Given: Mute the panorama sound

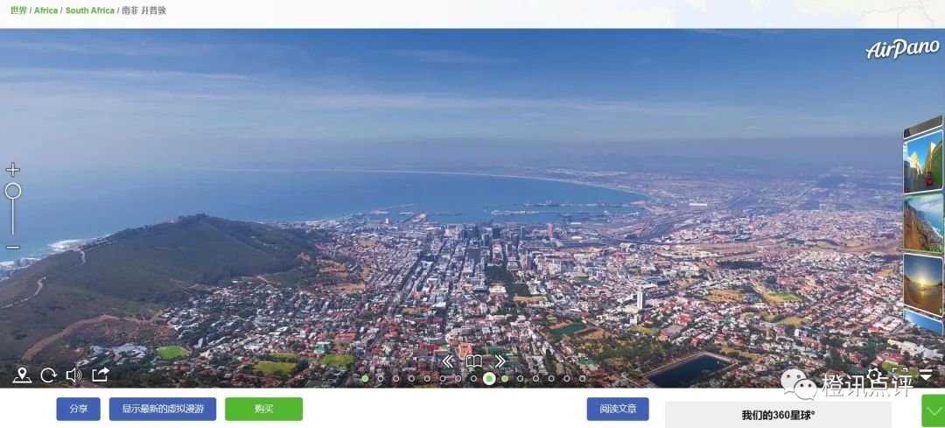Looking at the screenshot, I should click(x=74, y=375).
